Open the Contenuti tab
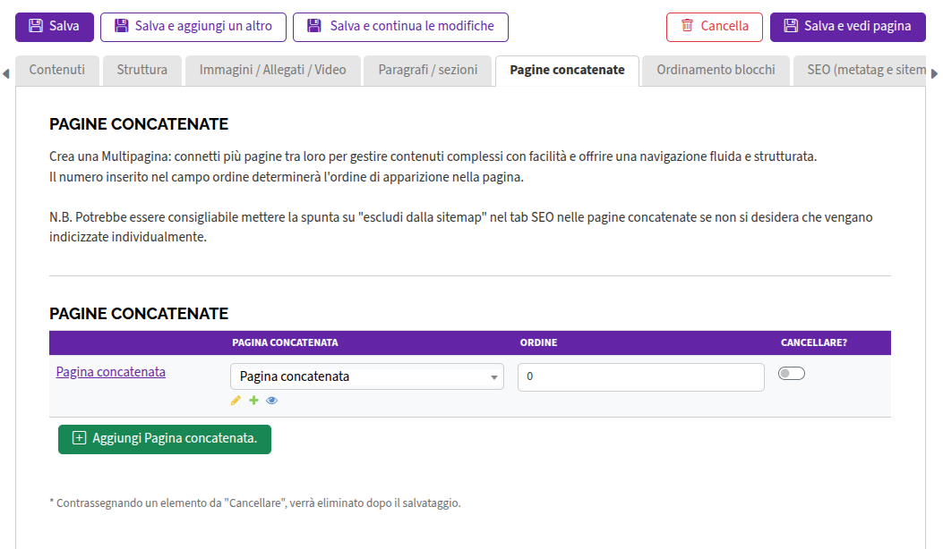This screenshot has height=549, width=943. (x=57, y=71)
